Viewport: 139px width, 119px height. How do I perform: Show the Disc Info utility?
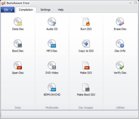pyautogui.click(x=120, y=46)
